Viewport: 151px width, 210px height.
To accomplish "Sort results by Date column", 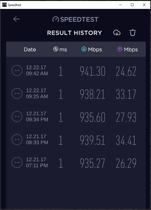I will tap(30, 50).
